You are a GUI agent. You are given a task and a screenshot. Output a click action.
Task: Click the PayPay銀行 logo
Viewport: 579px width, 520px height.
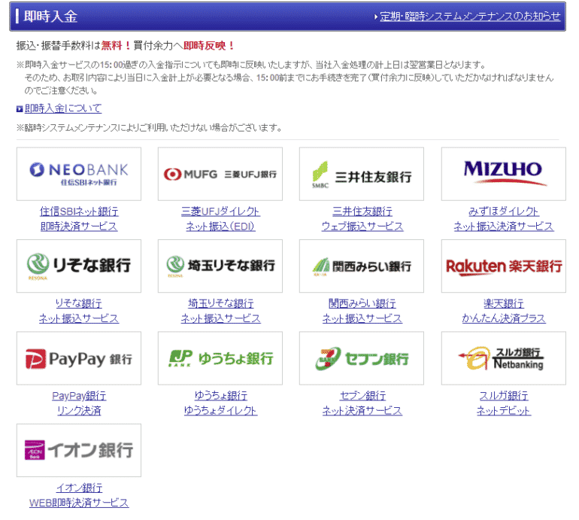click(79, 358)
